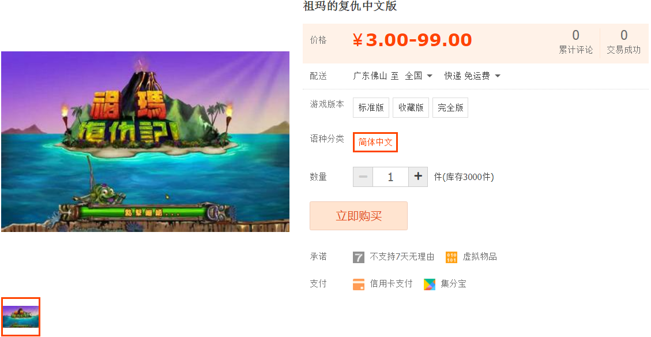Click the 立即购买 buy now button

pos(358,216)
